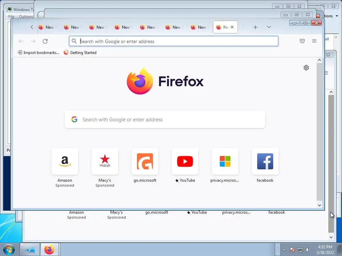This screenshot has width=342, height=256.
Task: Click the background Firefox window scroll up arrow
Action: point(331,92)
